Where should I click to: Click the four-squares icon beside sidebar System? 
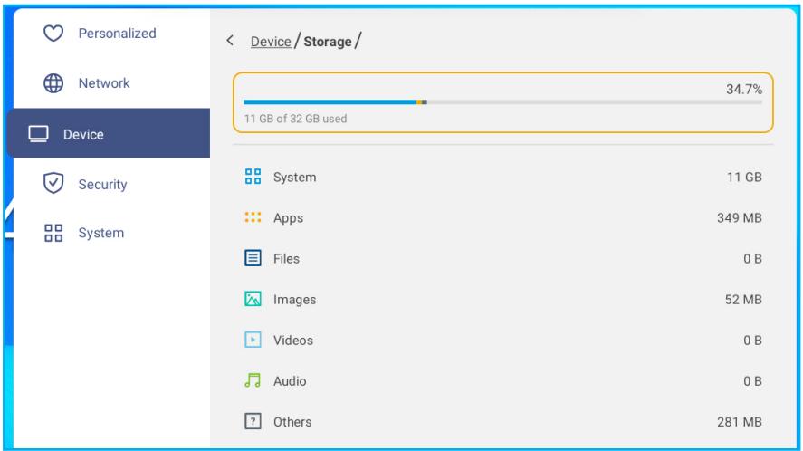tap(53, 233)
